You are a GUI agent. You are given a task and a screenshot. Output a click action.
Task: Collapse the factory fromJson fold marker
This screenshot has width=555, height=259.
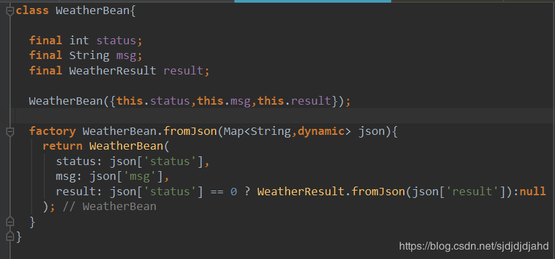10,132
